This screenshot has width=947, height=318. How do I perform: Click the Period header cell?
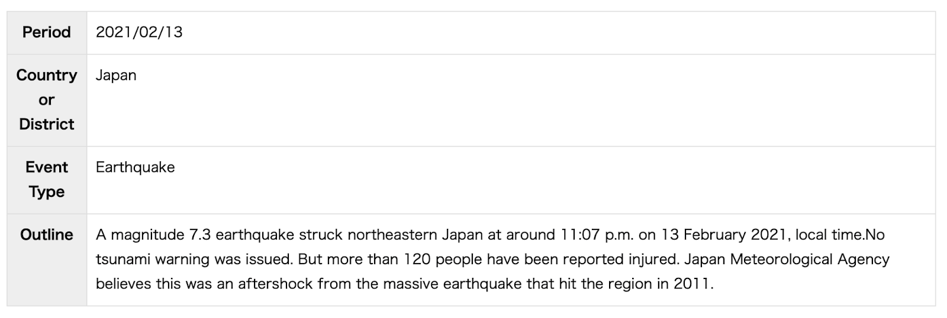coord(47,33)
